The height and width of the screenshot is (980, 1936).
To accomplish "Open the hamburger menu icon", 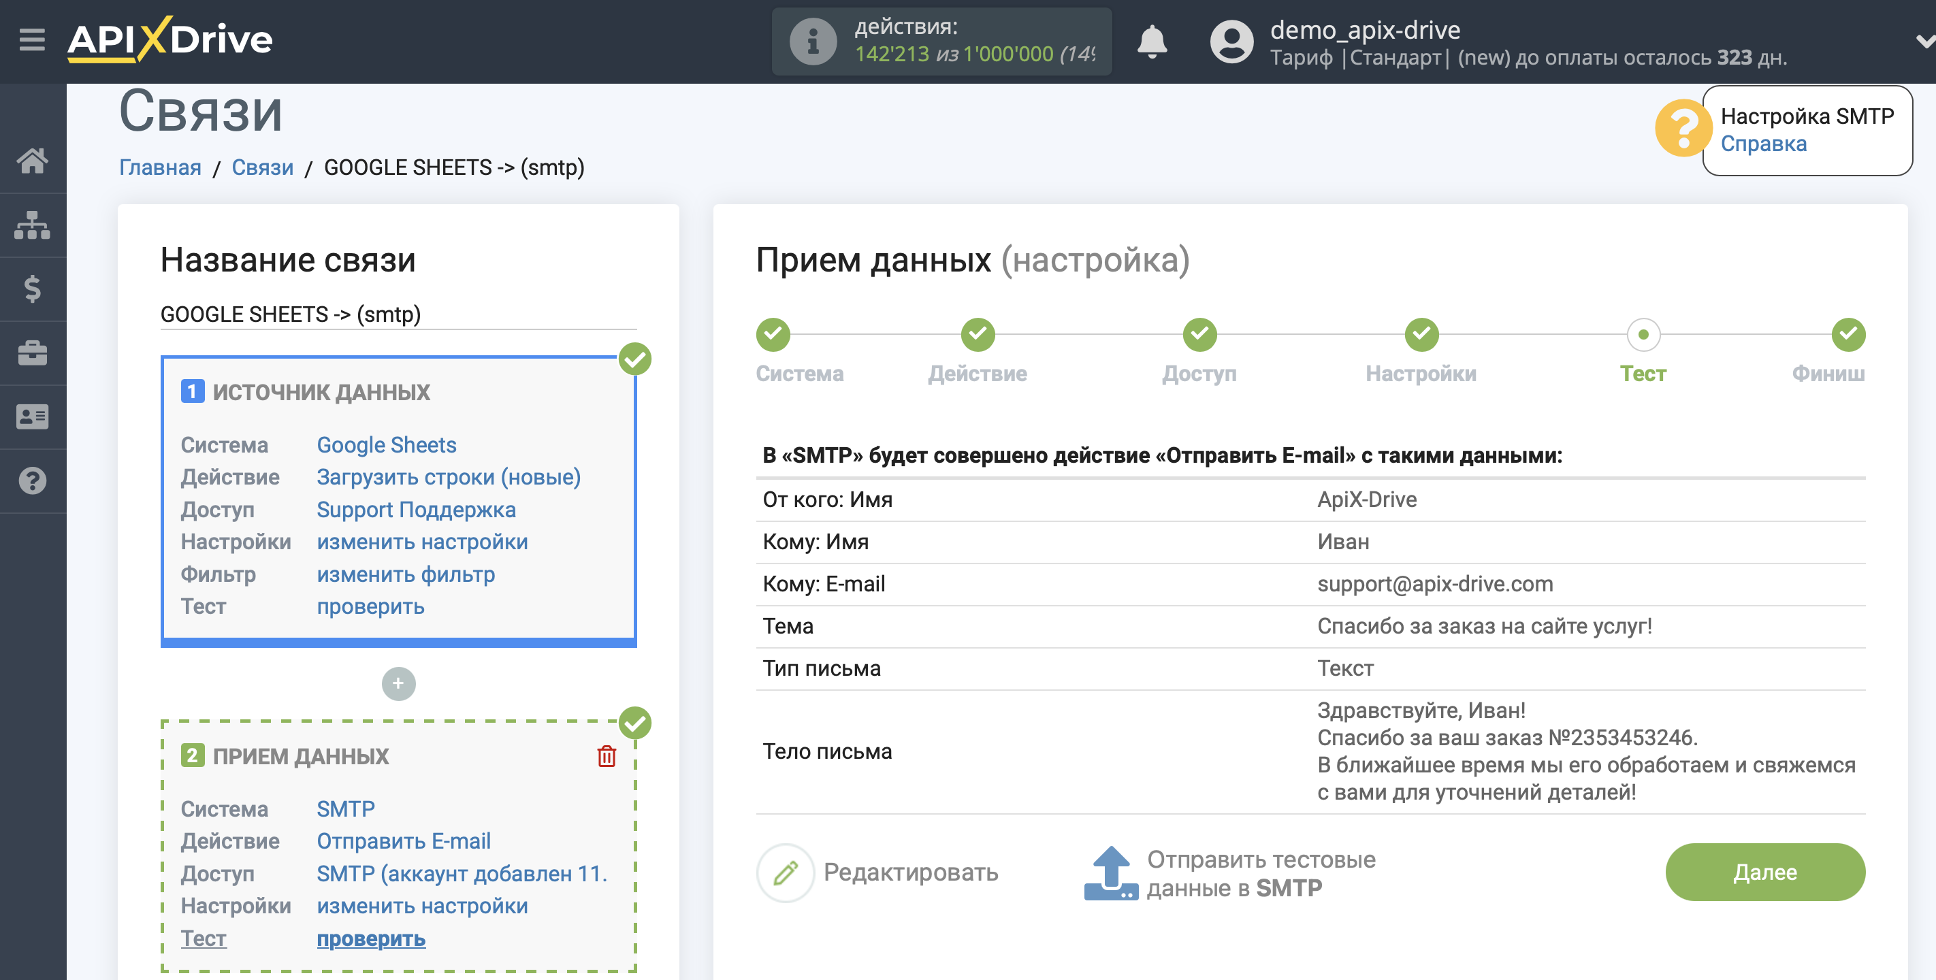I will 31,39.
